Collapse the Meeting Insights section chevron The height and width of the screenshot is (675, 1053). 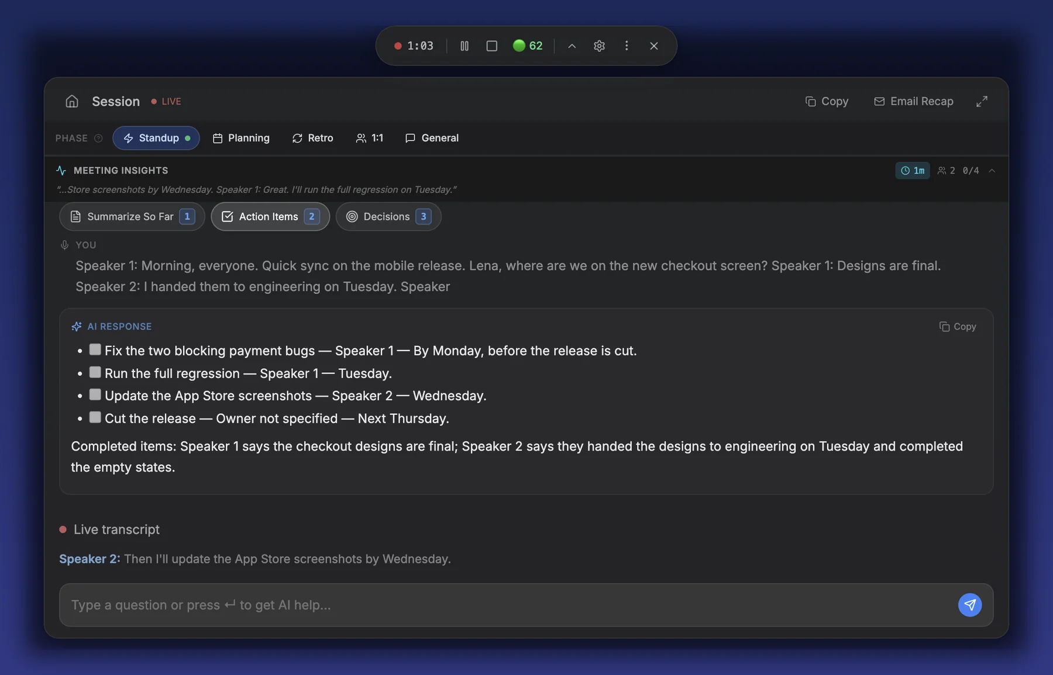coord(992,171)
